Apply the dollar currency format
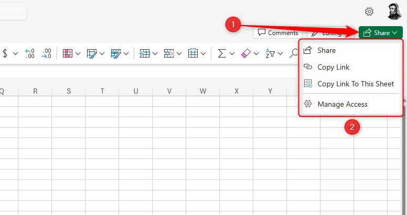407x215 pixels. (x=5, y=54)
